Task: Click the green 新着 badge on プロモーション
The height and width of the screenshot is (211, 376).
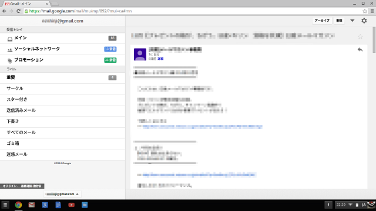Action: coord(110,60)
